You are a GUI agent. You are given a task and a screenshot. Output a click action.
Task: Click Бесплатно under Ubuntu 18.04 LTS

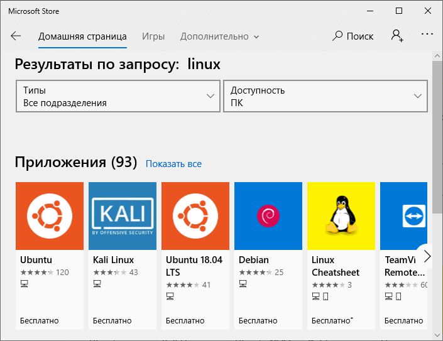[x=185, y=321]
